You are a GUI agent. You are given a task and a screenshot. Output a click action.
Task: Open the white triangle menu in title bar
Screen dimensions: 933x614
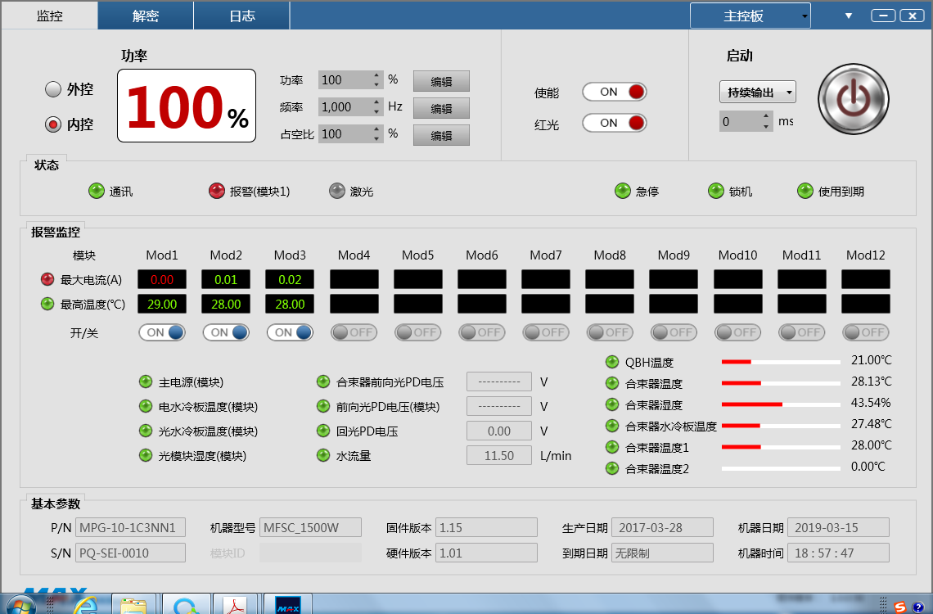tap(849, 16)
